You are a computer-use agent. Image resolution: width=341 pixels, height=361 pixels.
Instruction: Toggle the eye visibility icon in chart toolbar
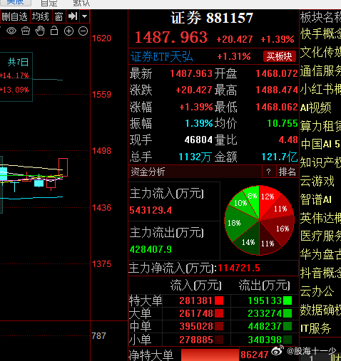pos(11,31)
